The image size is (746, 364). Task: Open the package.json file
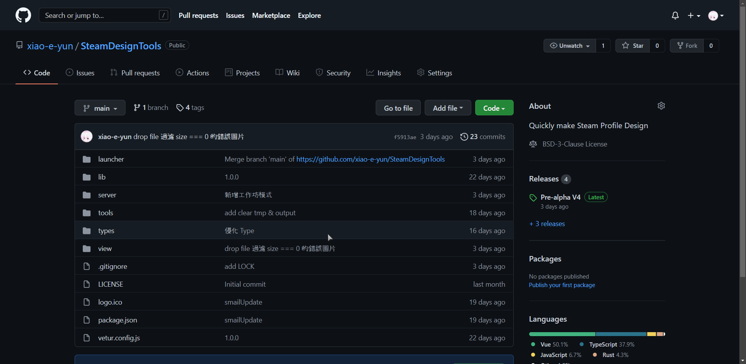117,320
